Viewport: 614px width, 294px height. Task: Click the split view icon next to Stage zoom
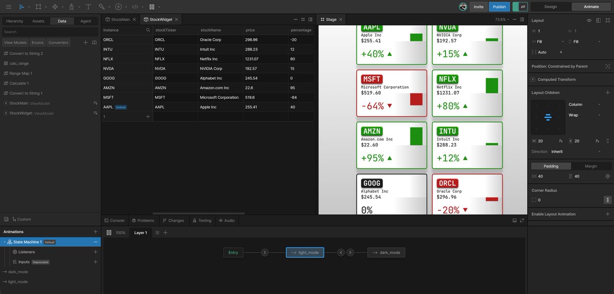coord(522,19)
